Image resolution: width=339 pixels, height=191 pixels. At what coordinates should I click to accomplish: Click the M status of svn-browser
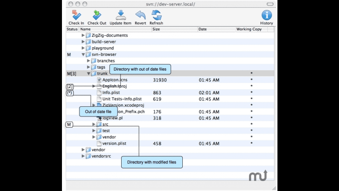[69, 55]
